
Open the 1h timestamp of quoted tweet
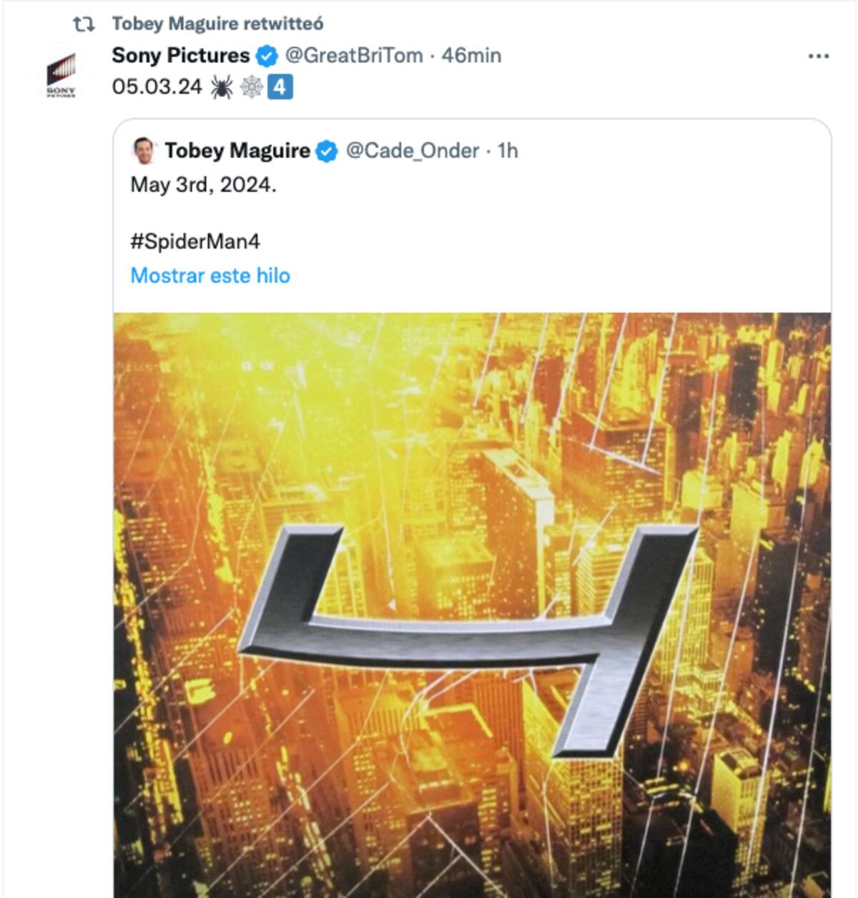coord(508,151)
